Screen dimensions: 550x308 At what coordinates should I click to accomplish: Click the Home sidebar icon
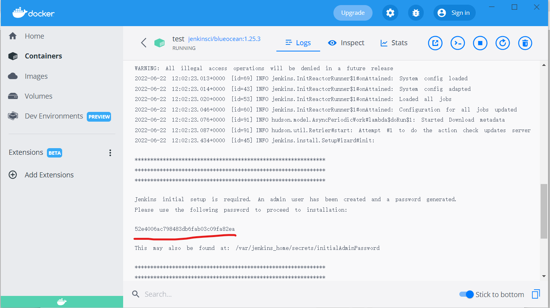point(13,36)
